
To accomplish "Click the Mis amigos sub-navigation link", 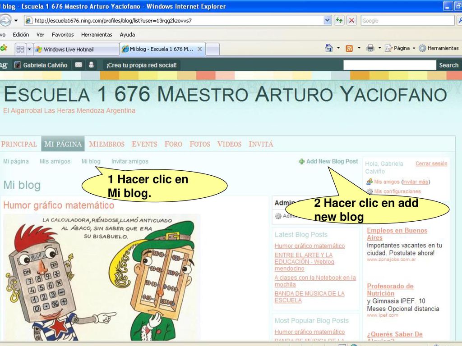I will click(55, 161).
